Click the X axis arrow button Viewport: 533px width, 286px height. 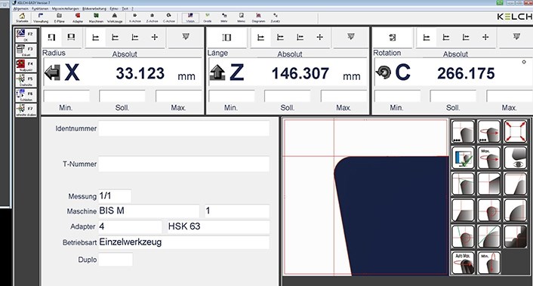tap(52, 72)
